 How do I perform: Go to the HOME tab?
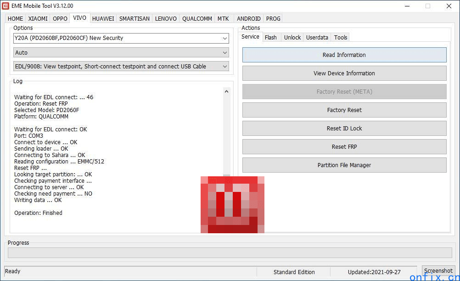[x=15, y=19]
